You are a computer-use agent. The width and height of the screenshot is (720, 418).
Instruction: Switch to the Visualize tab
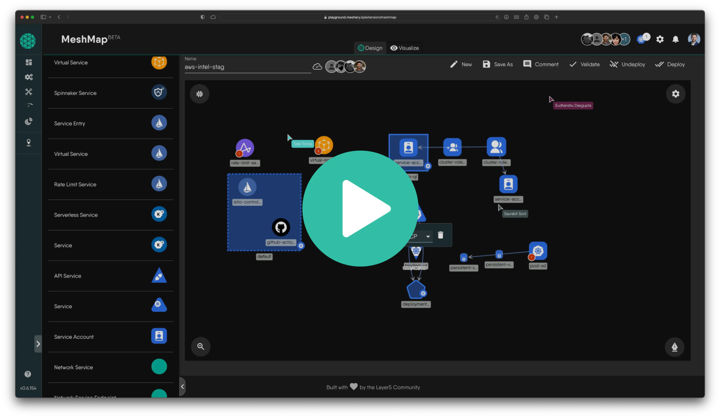(405, 48)
